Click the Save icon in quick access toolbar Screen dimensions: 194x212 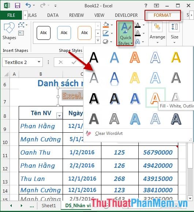click(18, 6)
